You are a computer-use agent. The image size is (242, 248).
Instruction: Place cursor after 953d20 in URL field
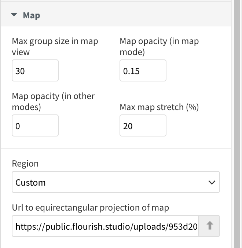(x=198, y=227)
